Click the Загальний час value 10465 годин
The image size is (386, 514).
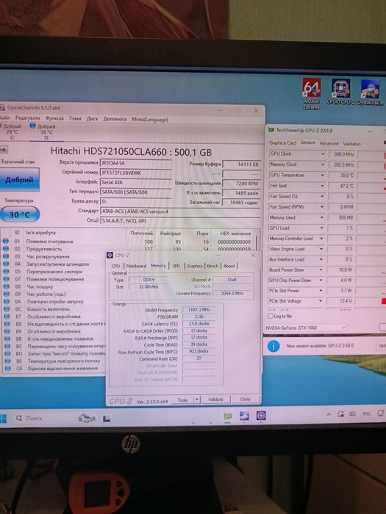[241, 203]
